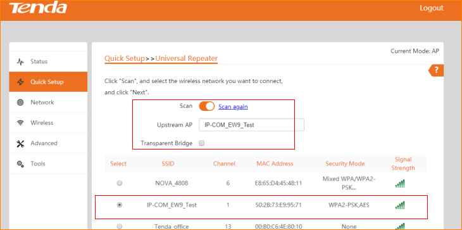Open the Quick Setup menu item

[x=48, y=82]
